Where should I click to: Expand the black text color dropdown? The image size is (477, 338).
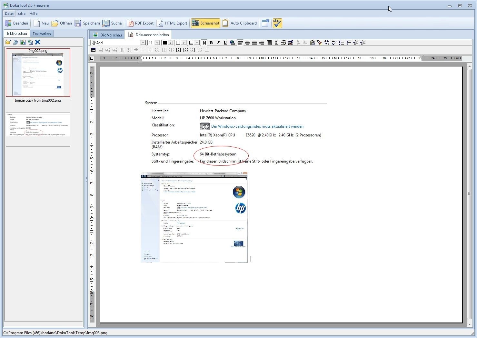click(171, 43)
